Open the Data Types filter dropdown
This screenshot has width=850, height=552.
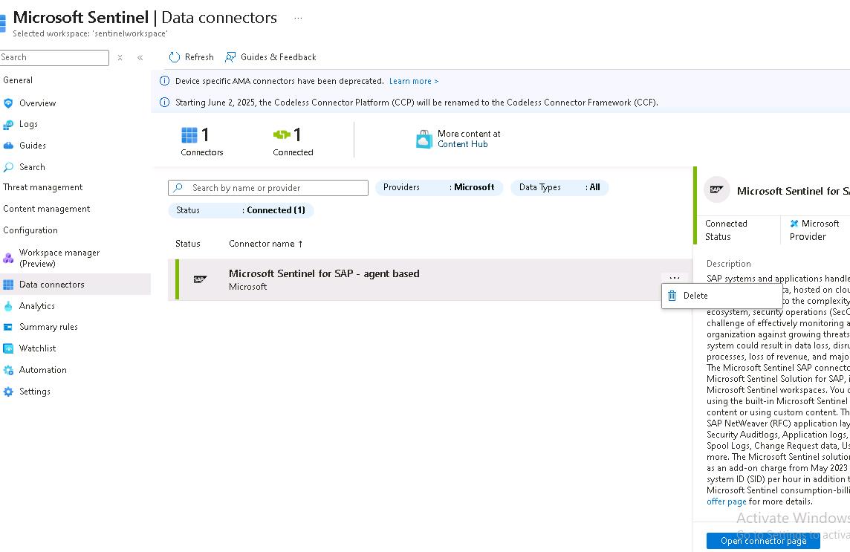click(x=559, y=188)
